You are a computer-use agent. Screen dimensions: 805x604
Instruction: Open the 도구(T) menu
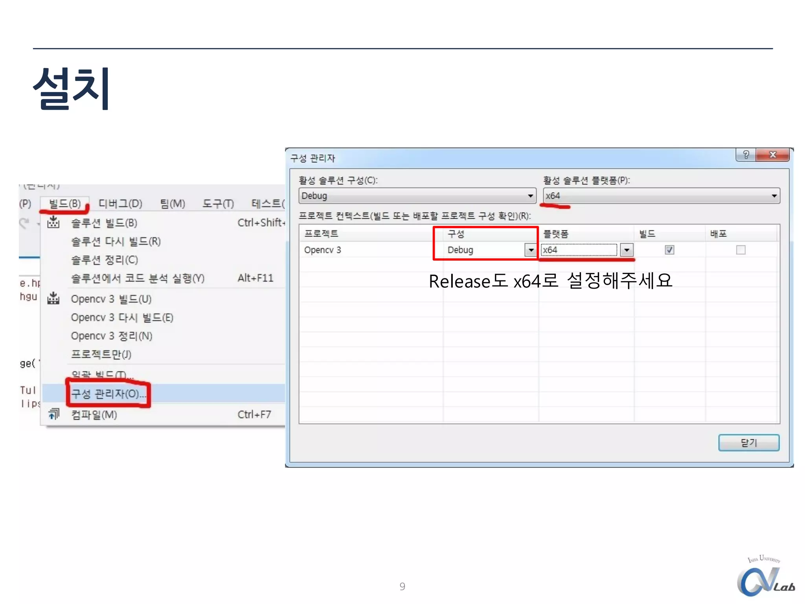(218, 204)
